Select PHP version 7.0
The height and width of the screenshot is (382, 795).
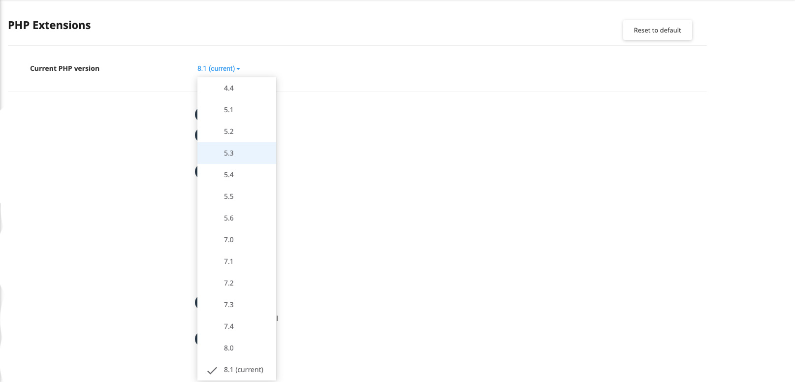click(x=237, y=240)
